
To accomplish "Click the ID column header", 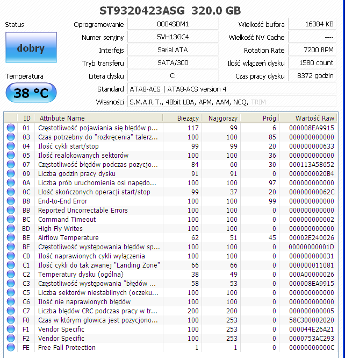I will click(x=26, y=118).
